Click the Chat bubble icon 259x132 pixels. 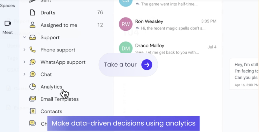[x=32, y=74]
